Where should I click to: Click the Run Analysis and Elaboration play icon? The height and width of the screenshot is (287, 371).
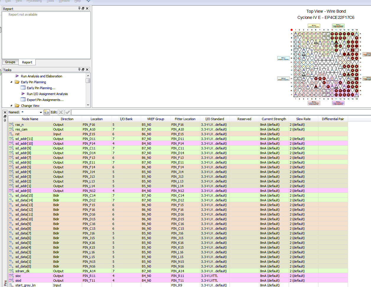[17, 76]
